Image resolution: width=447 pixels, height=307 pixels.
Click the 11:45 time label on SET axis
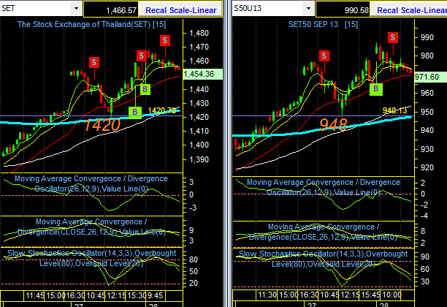click(34, 295)
